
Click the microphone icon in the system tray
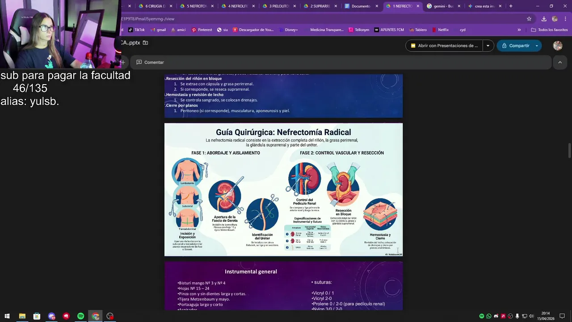(x=517, y=316)
